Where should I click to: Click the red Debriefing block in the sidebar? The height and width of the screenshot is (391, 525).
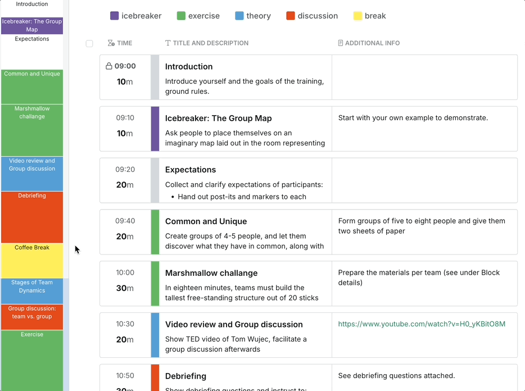tap(32, 217)
